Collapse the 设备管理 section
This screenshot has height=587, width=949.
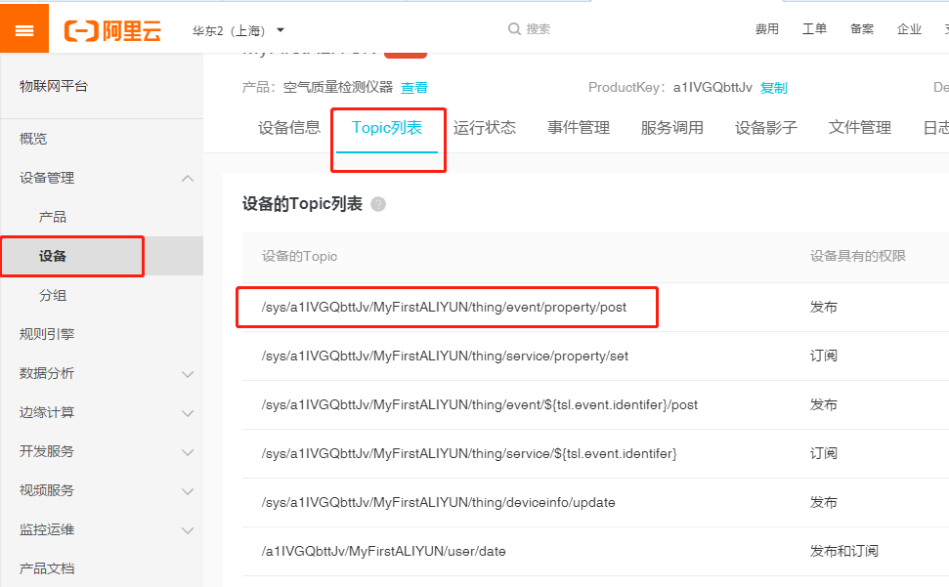pos(188,179)
